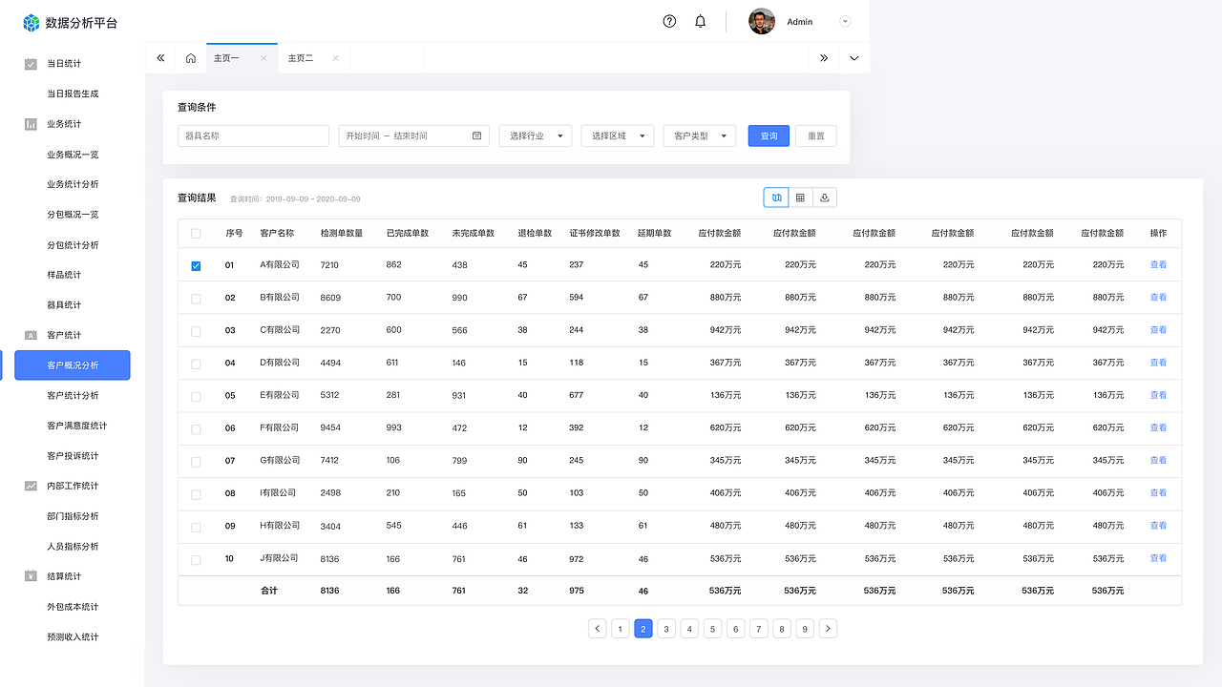This screenshot has width=1222, height=687.
Task: Go to home via house icon
Action: pos(191,58)
